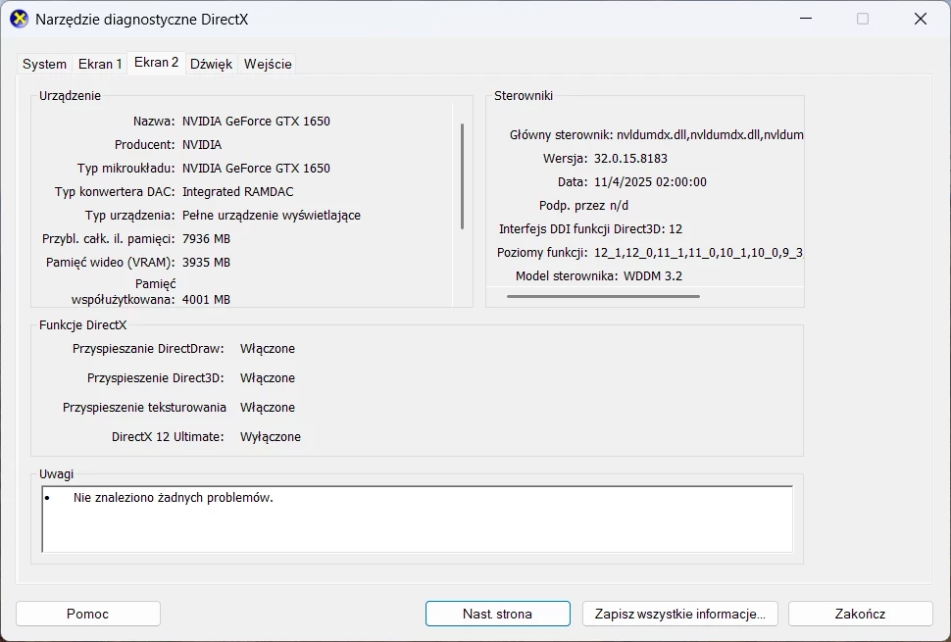Switch to the System tab
This screenshot has width=951, height=642.
pos(45,64)
